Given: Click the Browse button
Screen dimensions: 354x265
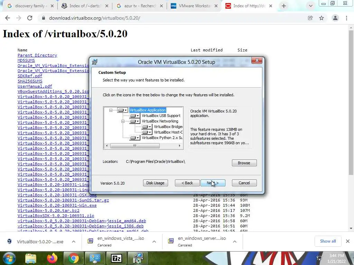Looking at the screenshot, I should click(x=244, y=163).
